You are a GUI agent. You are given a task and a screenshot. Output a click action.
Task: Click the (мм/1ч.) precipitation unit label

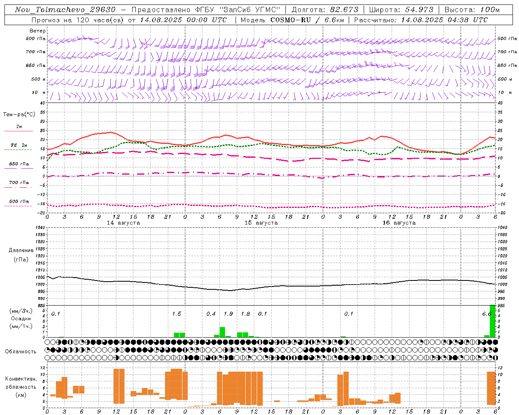tap(21, 326)
